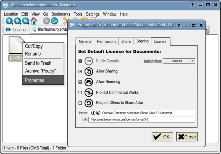Open the Go menu
The width and height of the screenshot is (221, 154).
[46, 14]
